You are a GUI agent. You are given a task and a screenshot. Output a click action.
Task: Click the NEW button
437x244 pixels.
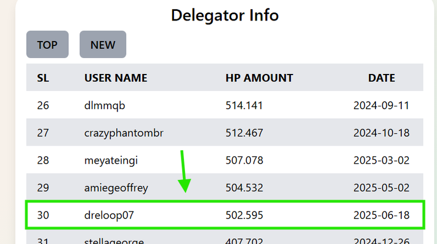click(102, 45)
